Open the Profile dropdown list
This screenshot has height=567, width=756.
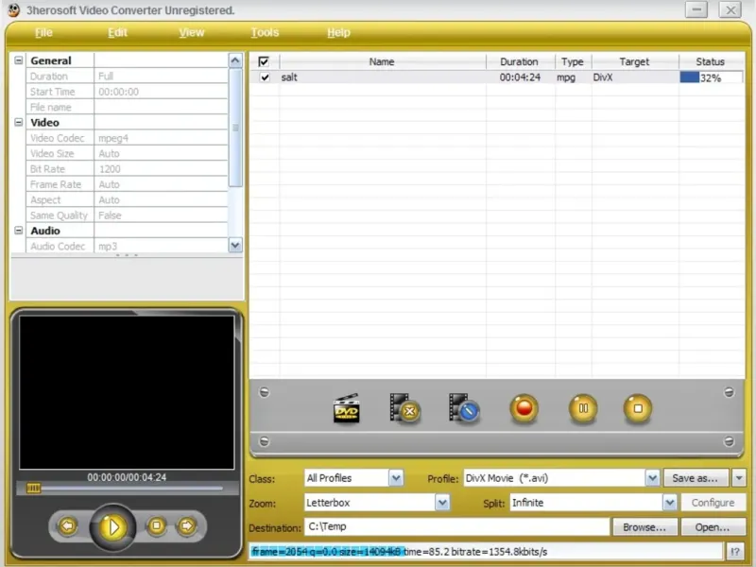coord(652,478)
